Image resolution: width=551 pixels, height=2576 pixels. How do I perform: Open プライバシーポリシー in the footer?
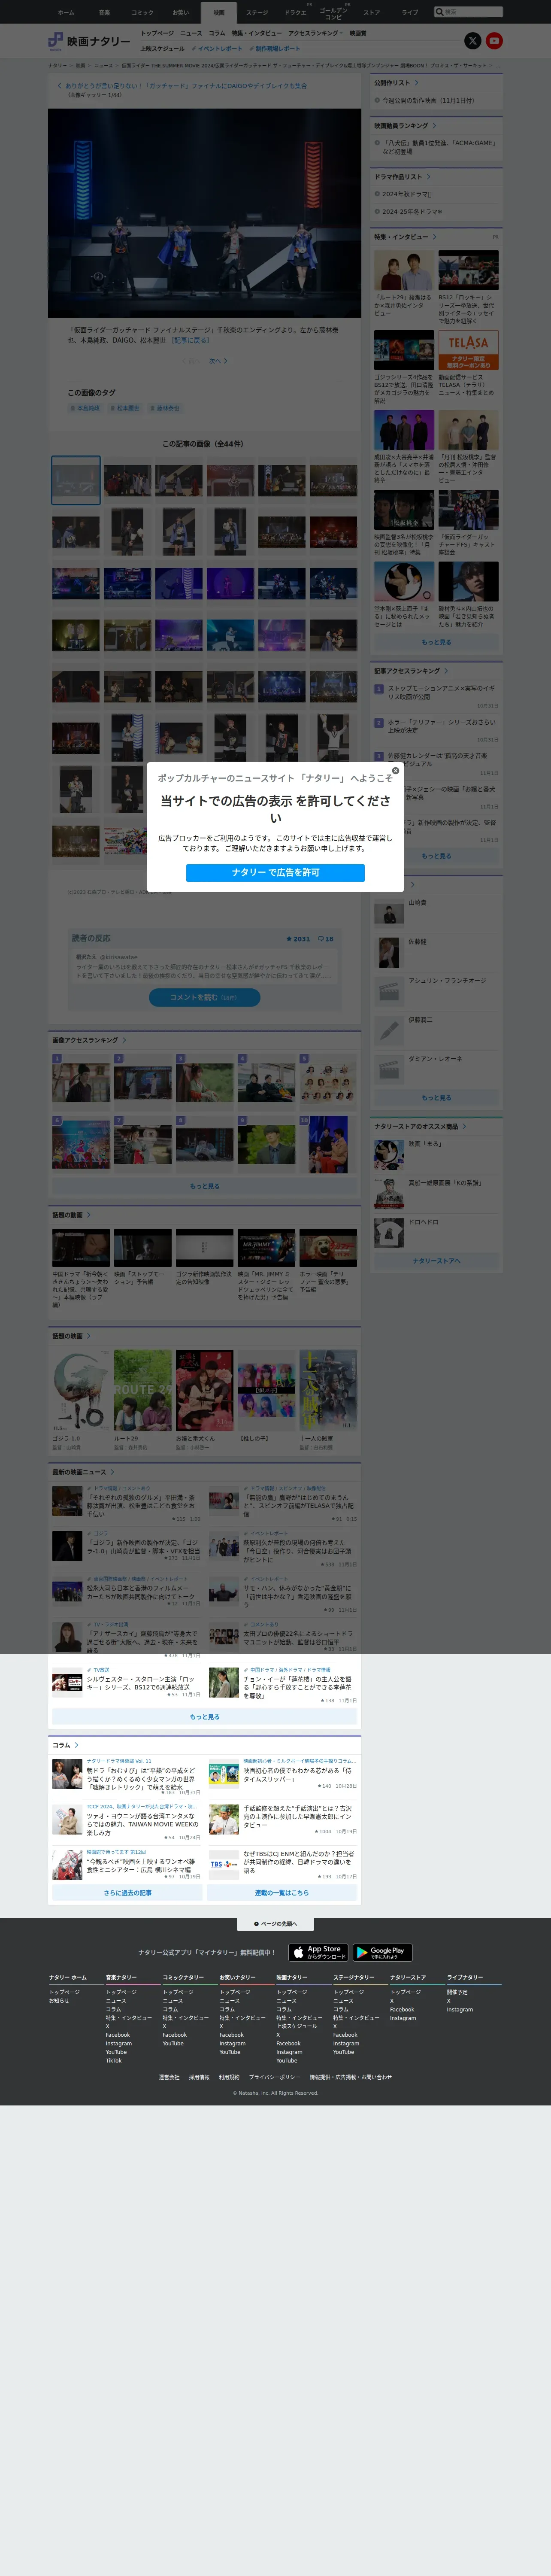point(274,2077)
